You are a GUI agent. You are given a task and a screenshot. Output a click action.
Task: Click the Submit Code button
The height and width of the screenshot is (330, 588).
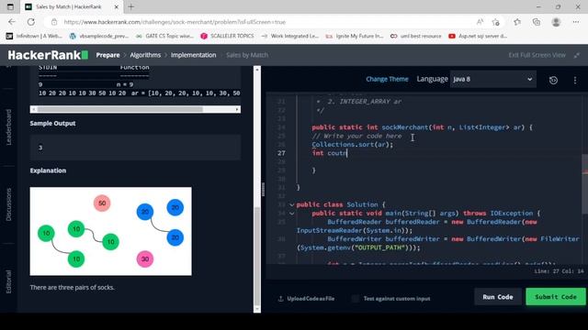(555, 297)
